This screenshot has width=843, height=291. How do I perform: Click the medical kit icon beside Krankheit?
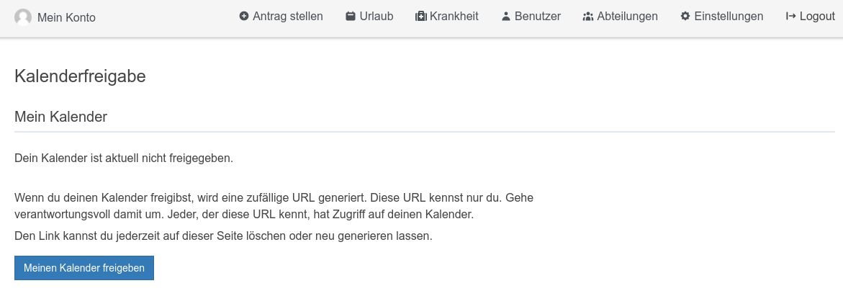421,16
